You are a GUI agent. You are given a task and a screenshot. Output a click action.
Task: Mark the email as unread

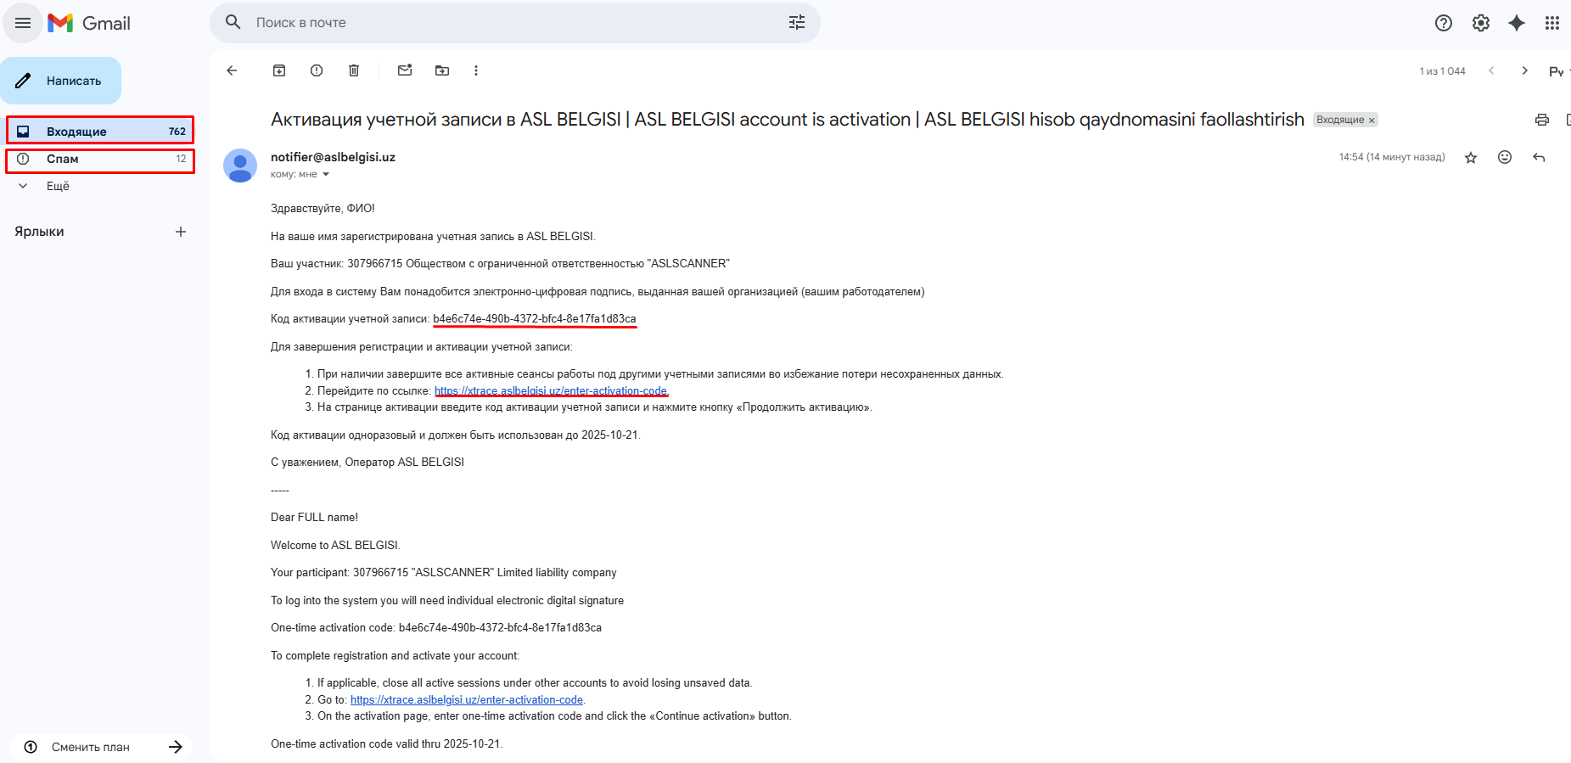click(x=405, y=70)
